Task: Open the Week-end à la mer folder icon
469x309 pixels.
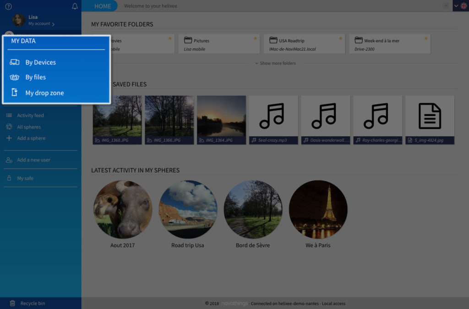Action: (358, 40)
